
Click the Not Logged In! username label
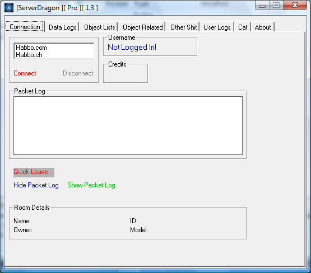point(132,48)
